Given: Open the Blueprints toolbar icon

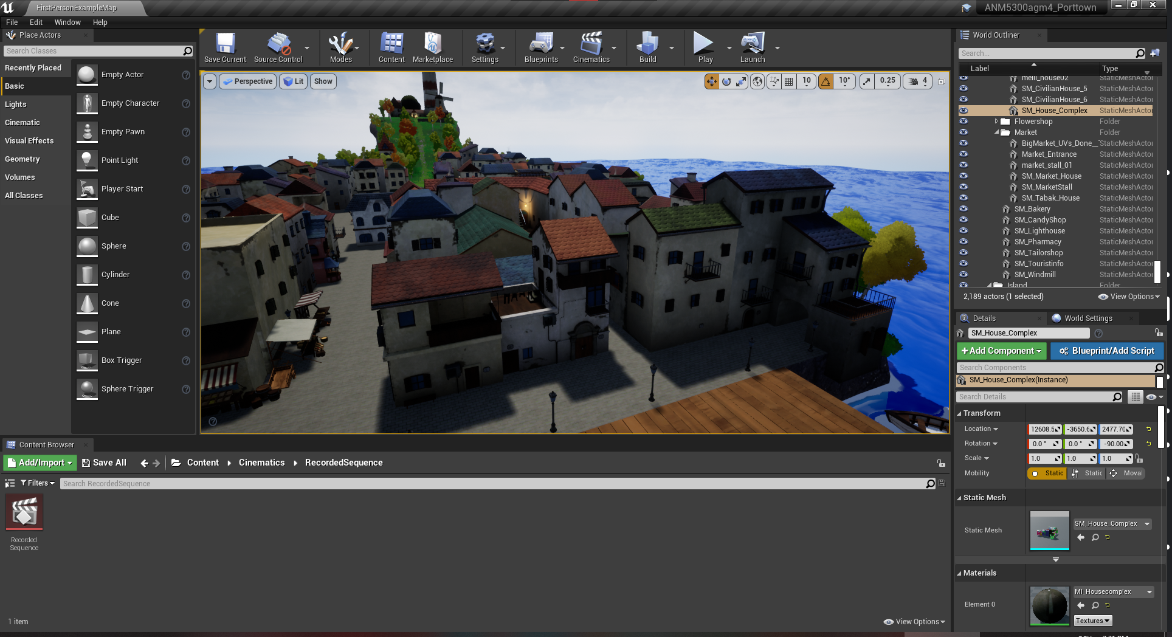Looking at the screenshot, I should click(541, 47).
